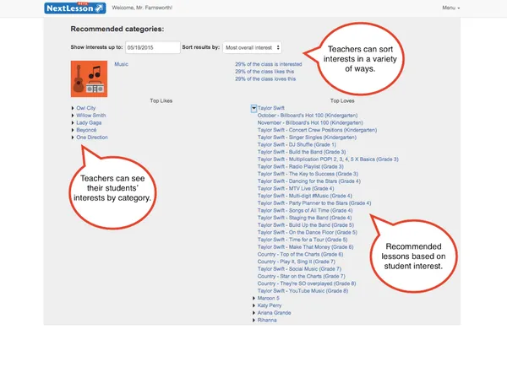Open Taylor Swift - Social Music lesson
The width and height of the screenshot is (507, 367).
pyautogui.click(x=299, y=269)
